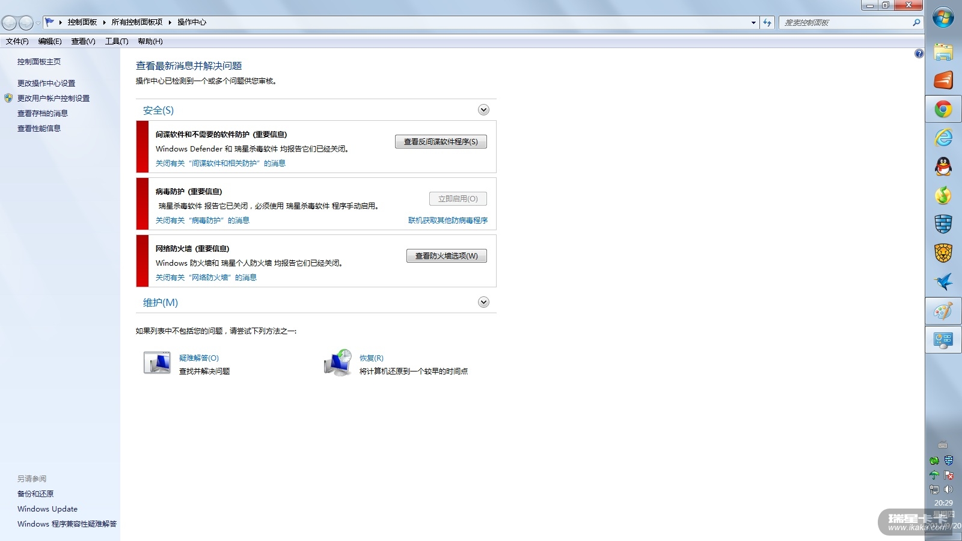Open the 帮助(H) menu
This screenshot has width=962, height=541.
150,41
